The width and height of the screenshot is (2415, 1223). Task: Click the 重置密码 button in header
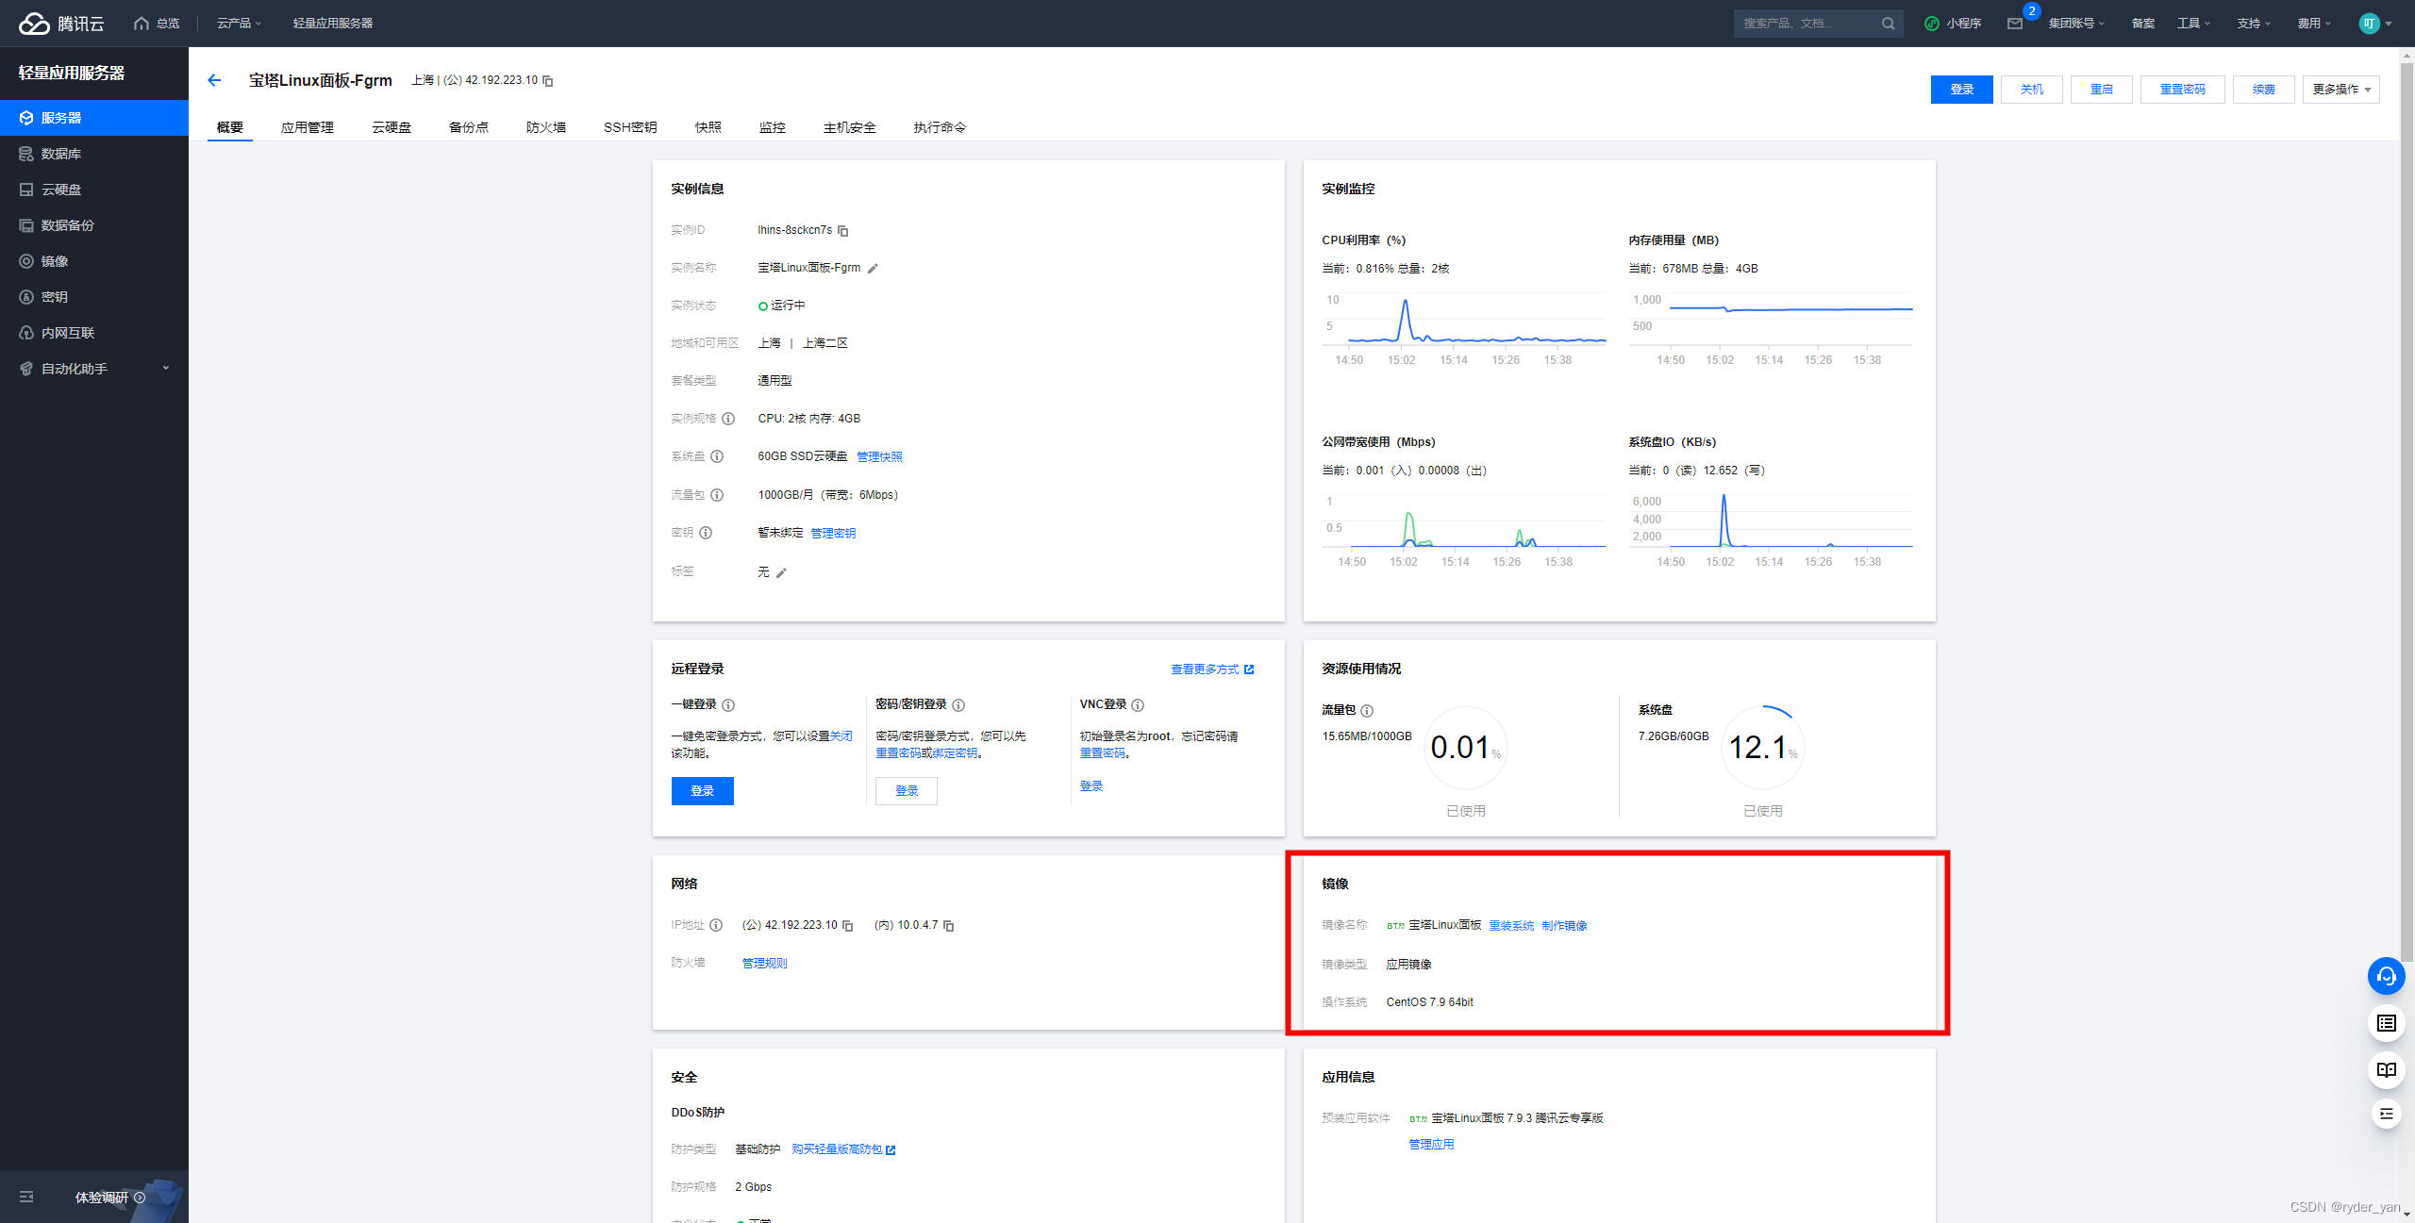click(2183, 90)
